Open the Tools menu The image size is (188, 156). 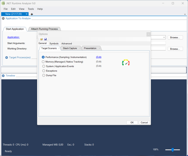[31, 9]
